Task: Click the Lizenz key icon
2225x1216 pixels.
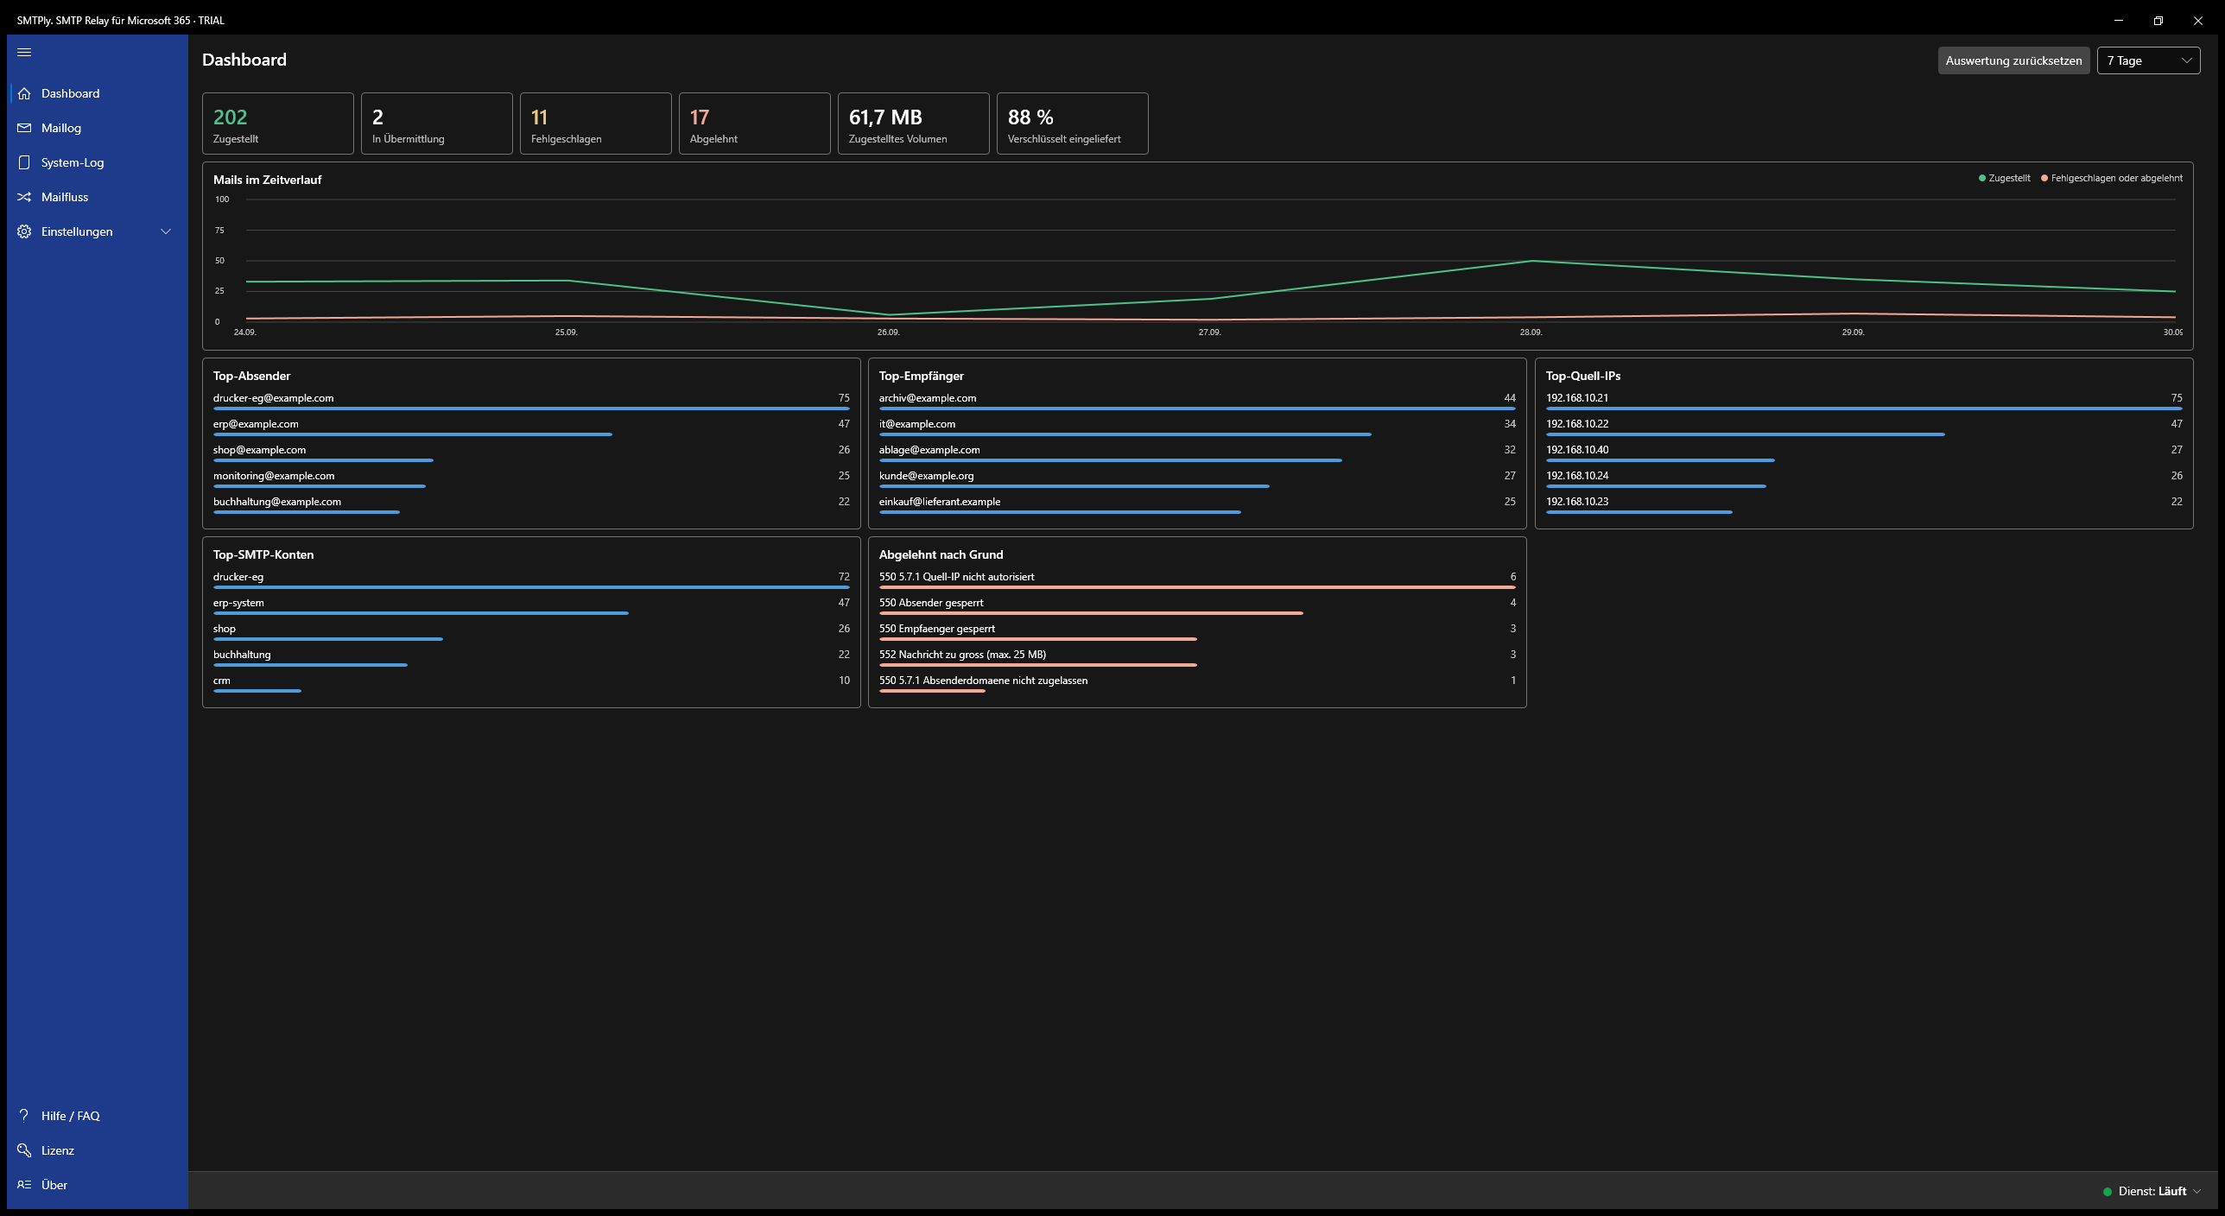Action: tap(24, 1150)
